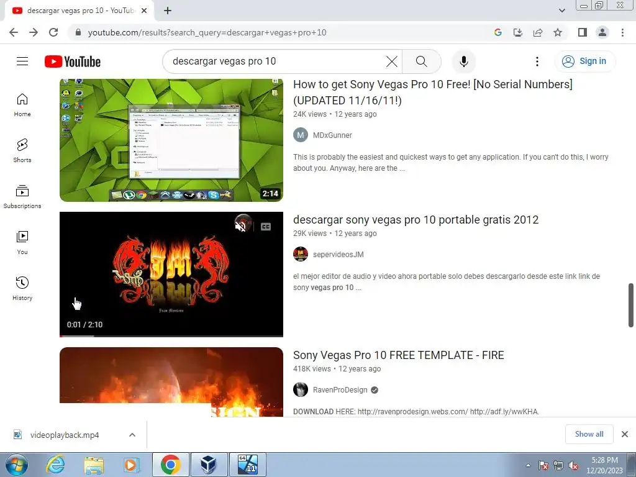Image resolution: width=636 pixels, height=477 pixels.
Task: Go back with browser back arrow
Action: [x=14, y=32]
